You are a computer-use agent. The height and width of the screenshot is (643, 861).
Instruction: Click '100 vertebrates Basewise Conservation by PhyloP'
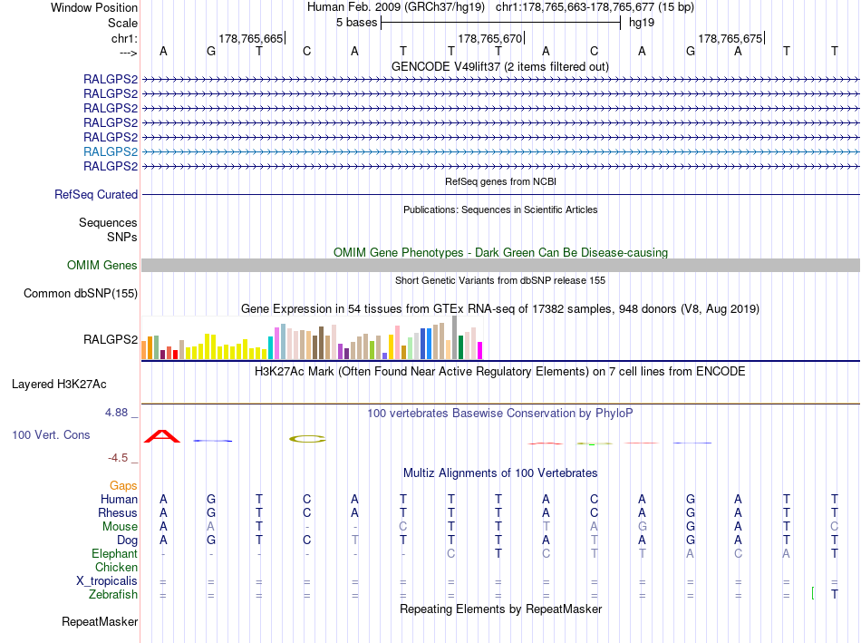tap(499, 414)
